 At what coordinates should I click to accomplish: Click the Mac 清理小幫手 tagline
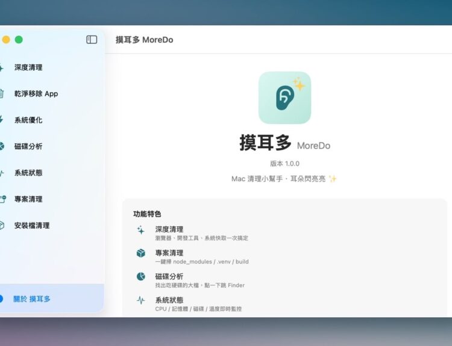[x=284, y=179]
